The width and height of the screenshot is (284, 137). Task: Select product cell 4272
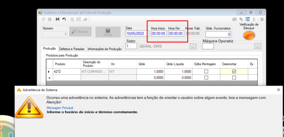[x=67, y=72]
